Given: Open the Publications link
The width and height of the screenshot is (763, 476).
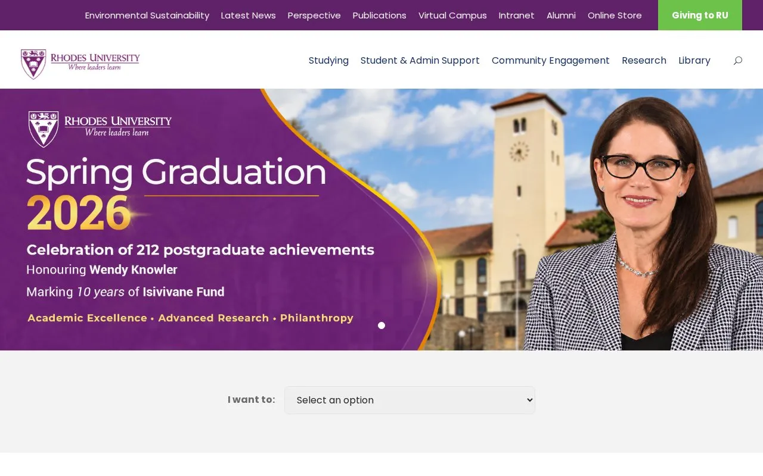Looking at the screenshot, I should (380, 15).
